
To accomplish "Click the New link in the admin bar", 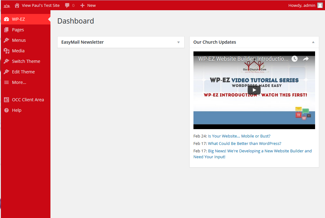I will click(91, 5).
